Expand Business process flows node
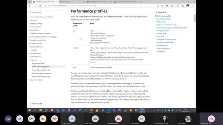Viewport: 223px width, 125px height. coord(29,40)
